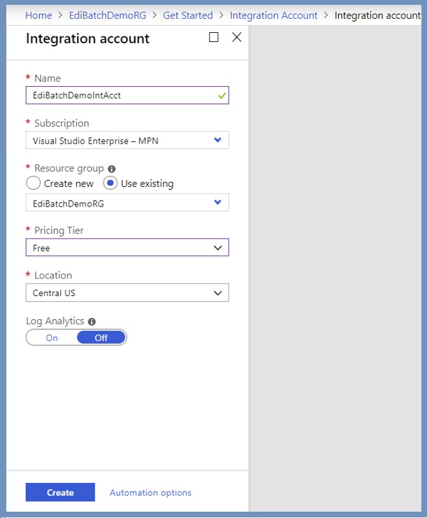The height and width of the screenshot is (518, 427).
Task: Click the Log Analytics info icon
Action: click(92, 321)
